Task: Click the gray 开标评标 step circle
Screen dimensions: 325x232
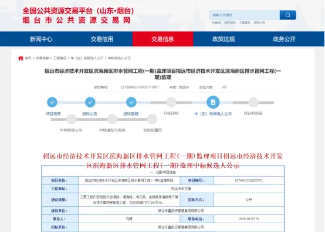Action: pyautogui.click(x=171, y=102)
